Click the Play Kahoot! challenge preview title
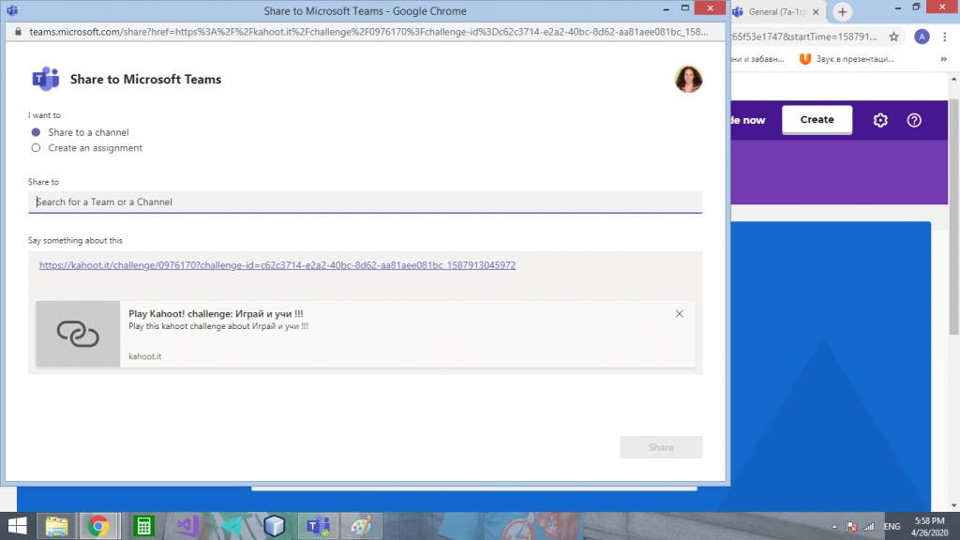 216,313
